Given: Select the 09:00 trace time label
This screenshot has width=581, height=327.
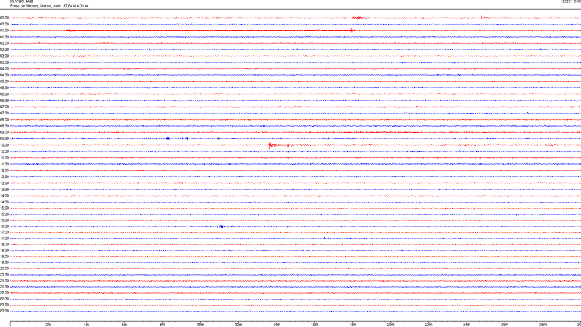Looking at the screenshot, I should [x=4, y=133].
